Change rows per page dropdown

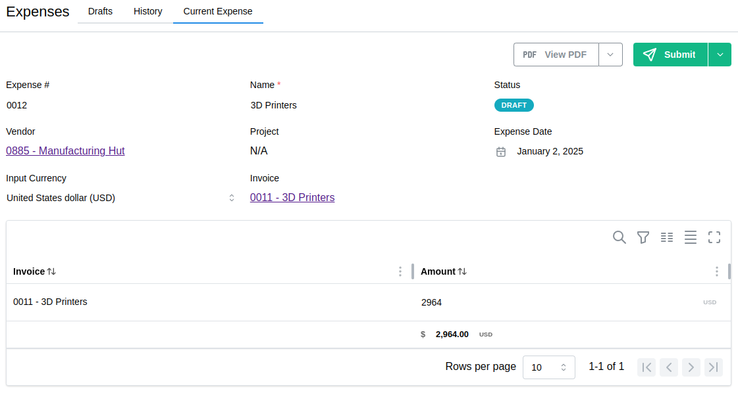549,367
